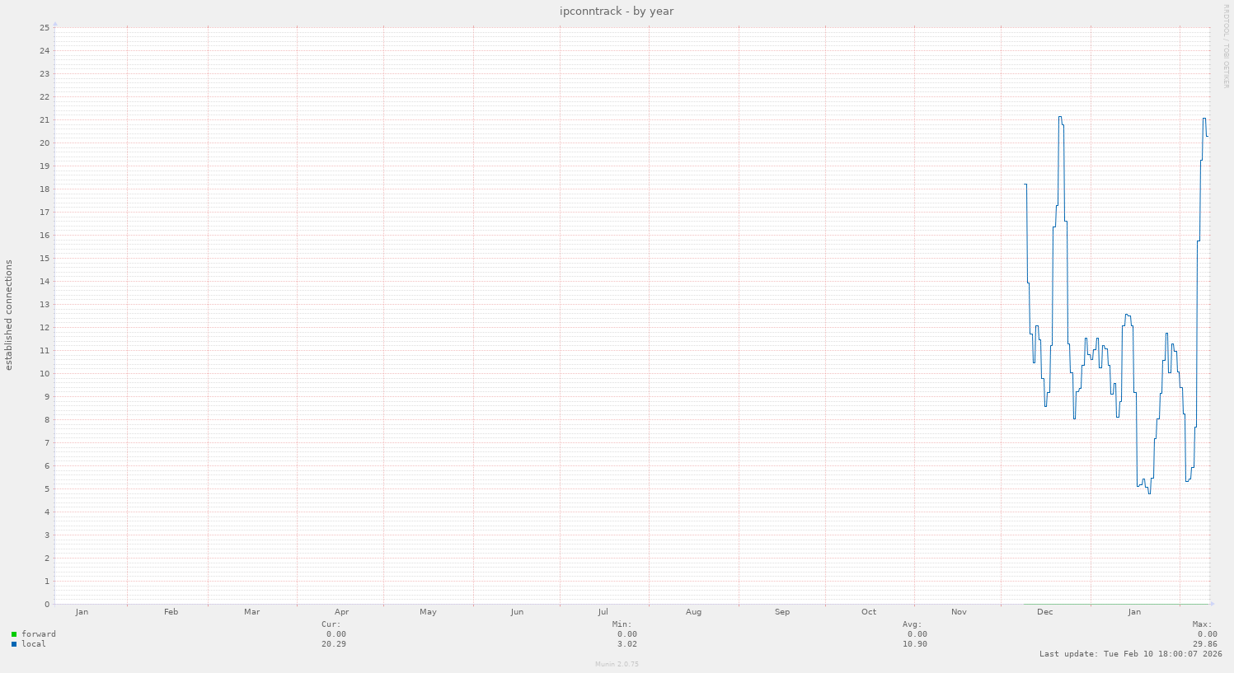This screenshot has height=673, width=1234.
Task: Click the blue local legend swatch
Action: click(14, 644)
